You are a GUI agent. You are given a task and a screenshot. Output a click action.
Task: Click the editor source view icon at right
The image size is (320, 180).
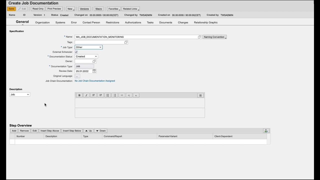click(200, 95)
